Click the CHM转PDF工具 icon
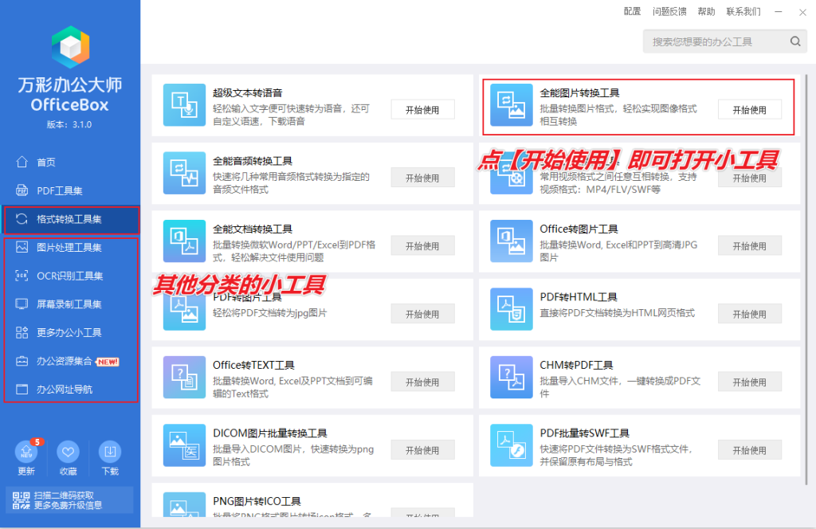 (x=511, y=377)
